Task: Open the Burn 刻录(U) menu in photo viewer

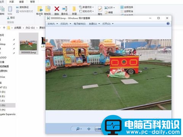Action: [95, 24]
